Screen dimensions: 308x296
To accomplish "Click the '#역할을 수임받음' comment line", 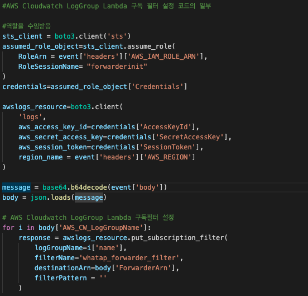I will pos(27,26).
